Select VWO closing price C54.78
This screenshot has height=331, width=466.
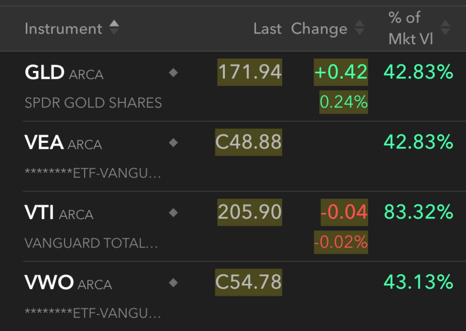click(x=248, y=282)
